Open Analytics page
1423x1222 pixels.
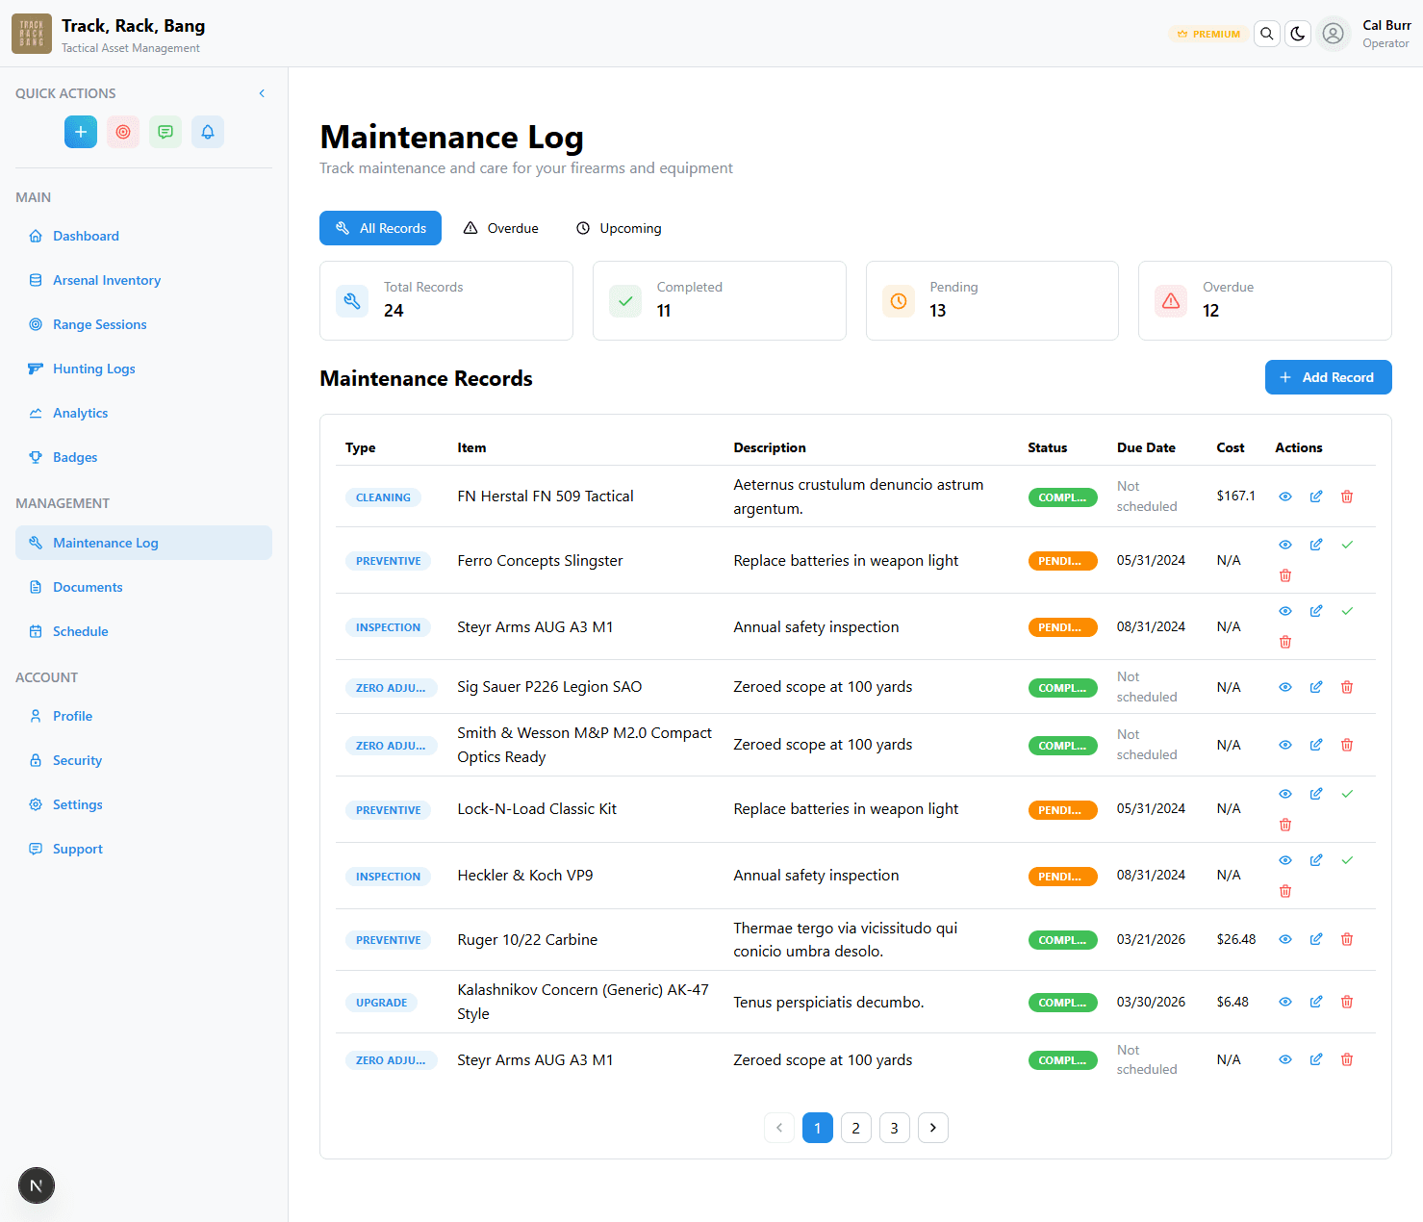click(x=143, y=413)
